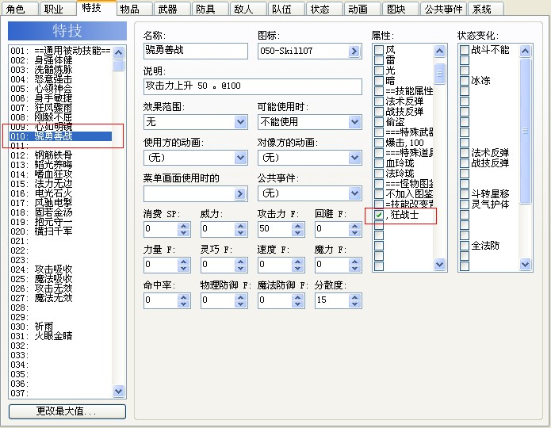Decrease the 回避 F stepper value
Image resolution: width=551 pixels, height=428 pixels.
click(354, 232)
